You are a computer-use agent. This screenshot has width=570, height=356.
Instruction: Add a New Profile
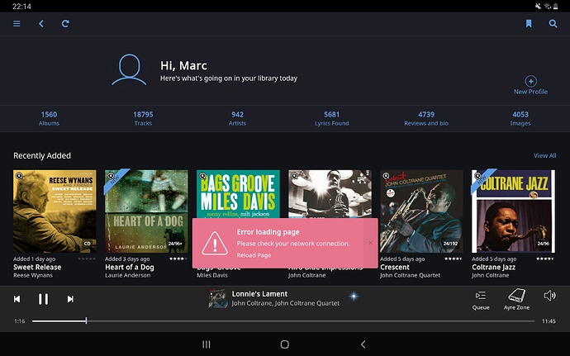(x=530, y=85)
